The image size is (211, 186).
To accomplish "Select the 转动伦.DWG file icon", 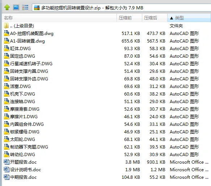I will pyautogui.click(x=7, y=154).
